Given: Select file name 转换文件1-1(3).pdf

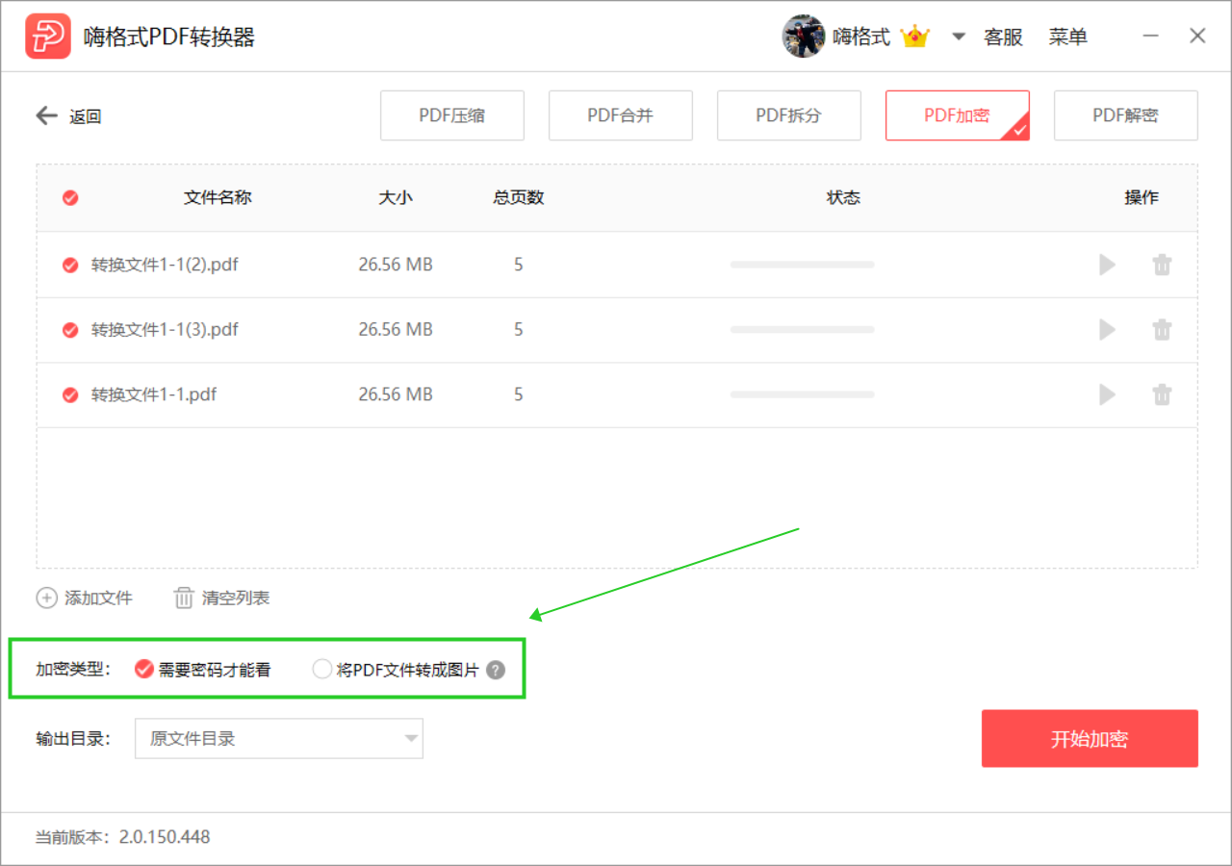Looking at the screenshot, I should [x=165, y=330].
